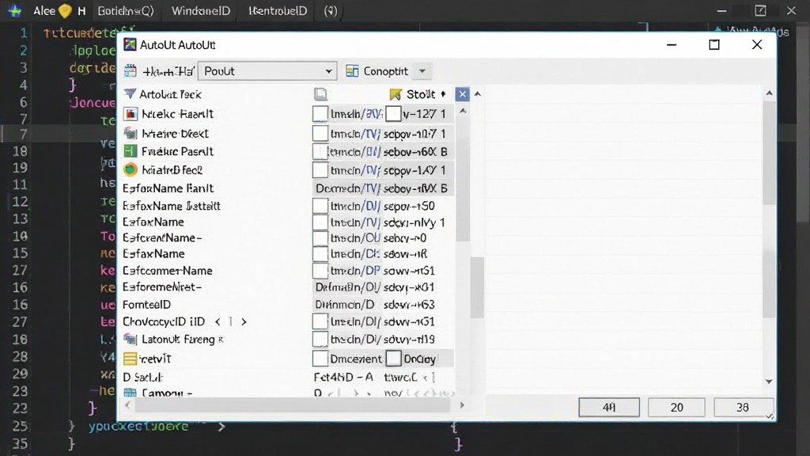This screenshot has width=810, height=456.
Task: Click the list scrollbar up arrow beside the v-127 row
Action: [463, 111]
